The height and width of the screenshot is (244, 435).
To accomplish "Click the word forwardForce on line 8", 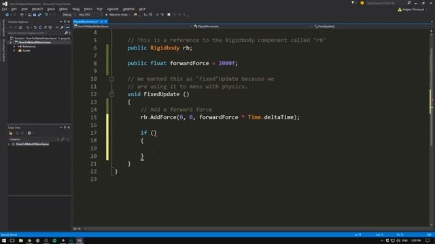I will [189, 63].
